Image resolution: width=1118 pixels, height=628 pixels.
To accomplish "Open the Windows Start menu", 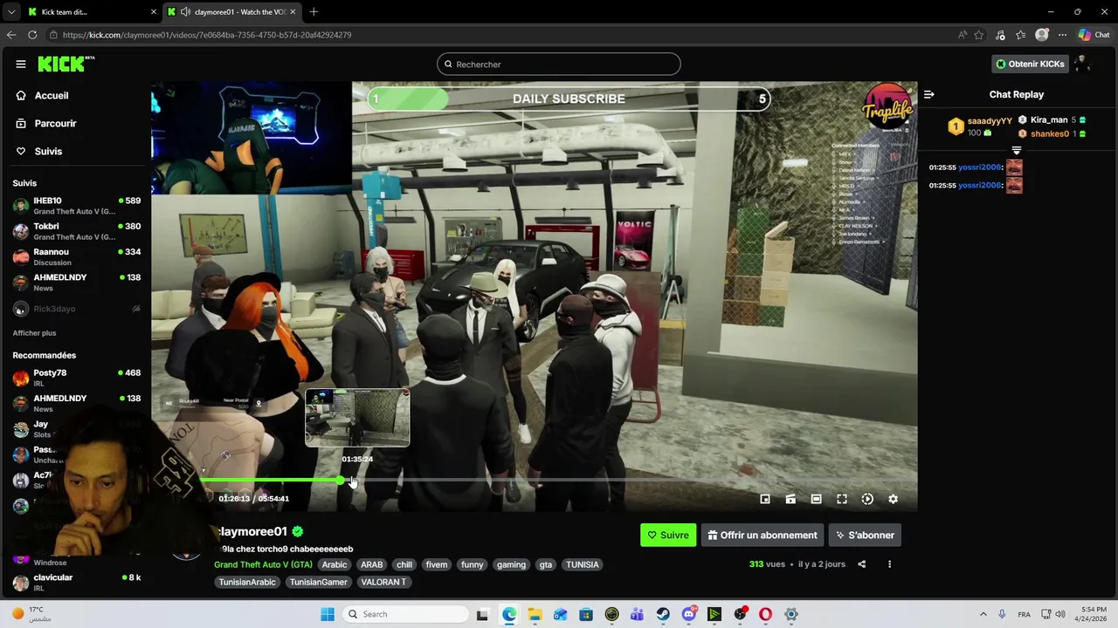I will coord(328,614).
